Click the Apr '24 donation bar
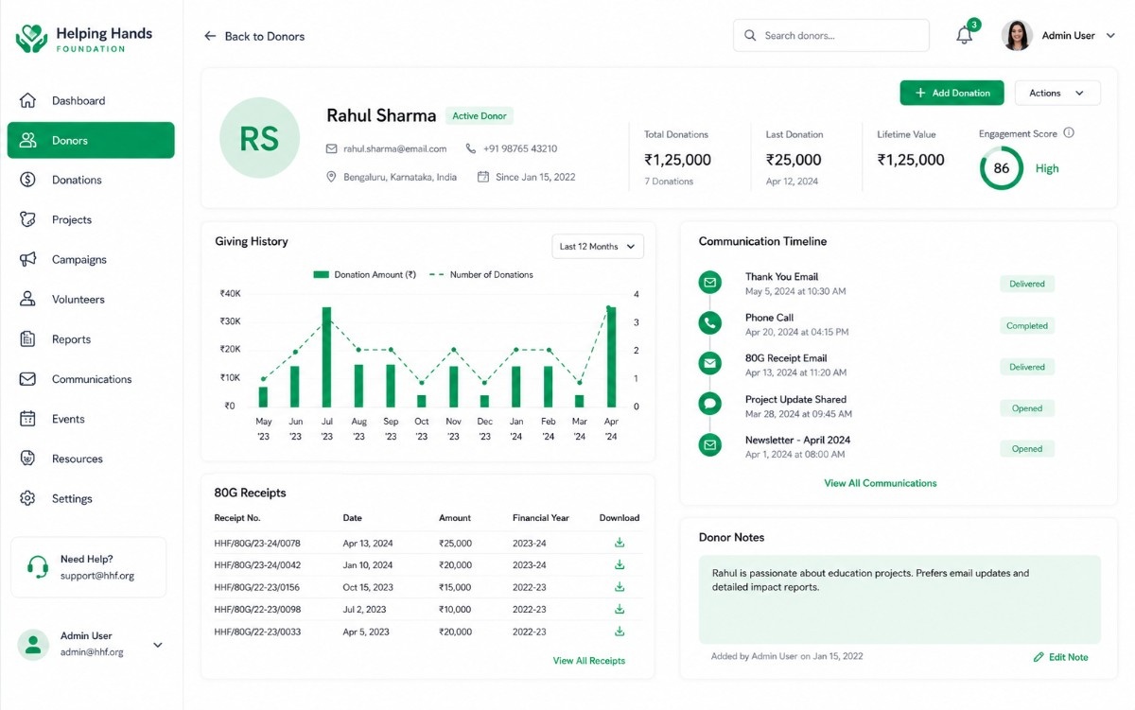Viewport: 1135px width, 710px height. pos(611,356)
